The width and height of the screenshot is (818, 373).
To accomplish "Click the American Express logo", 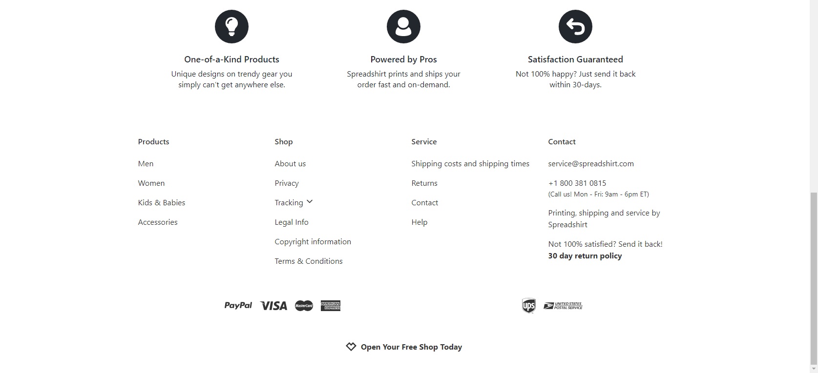I will click(x=331, y=306).
